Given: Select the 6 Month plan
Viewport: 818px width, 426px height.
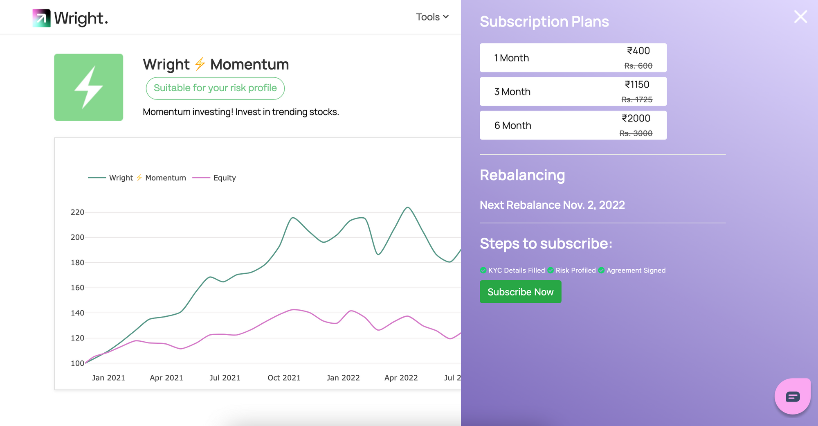Looking at the screenshot, I should [573, 125].
